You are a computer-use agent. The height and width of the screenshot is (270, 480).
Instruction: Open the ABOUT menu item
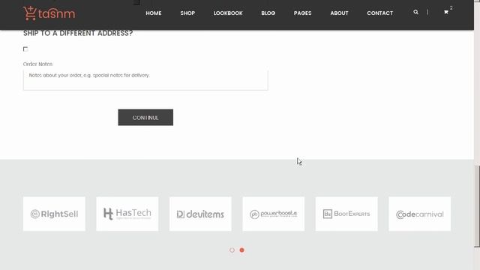coord(339,13)
